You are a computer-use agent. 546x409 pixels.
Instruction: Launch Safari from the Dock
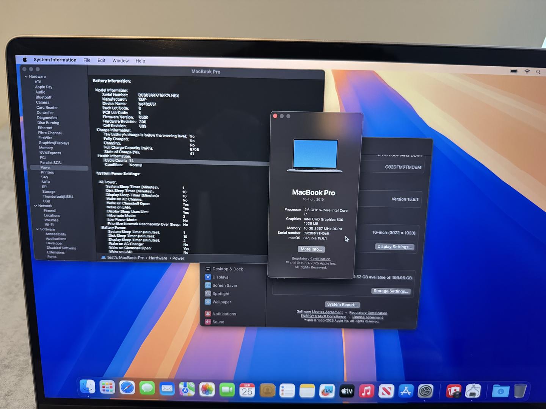point(127,387)
